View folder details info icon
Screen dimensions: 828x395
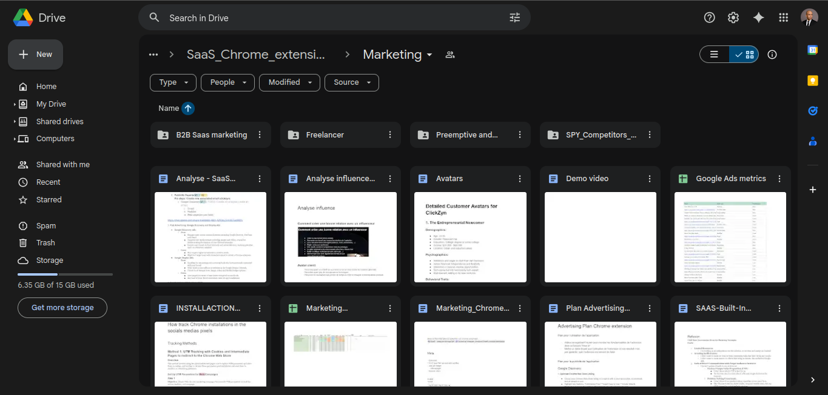pos(772,55)
